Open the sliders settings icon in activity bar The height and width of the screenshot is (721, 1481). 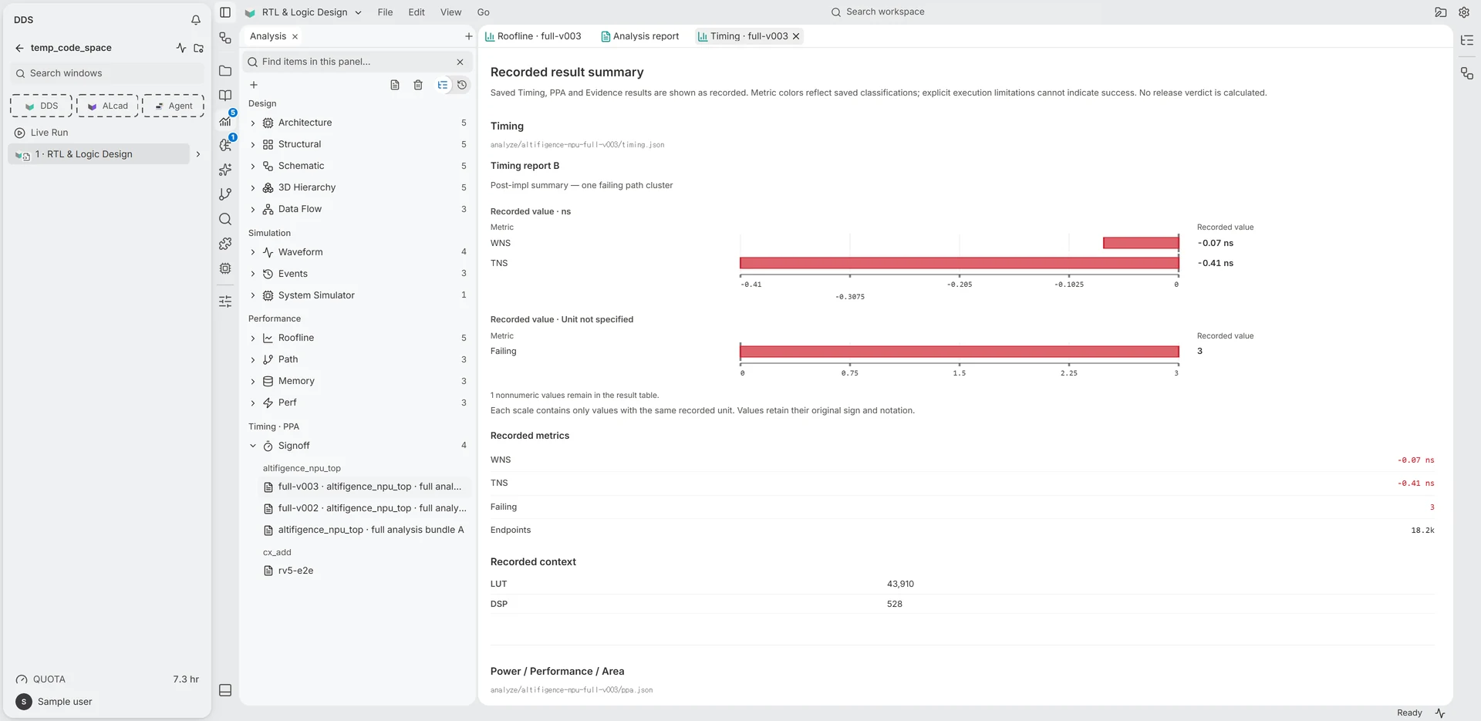pyautogui.click(x=225, y=302)
